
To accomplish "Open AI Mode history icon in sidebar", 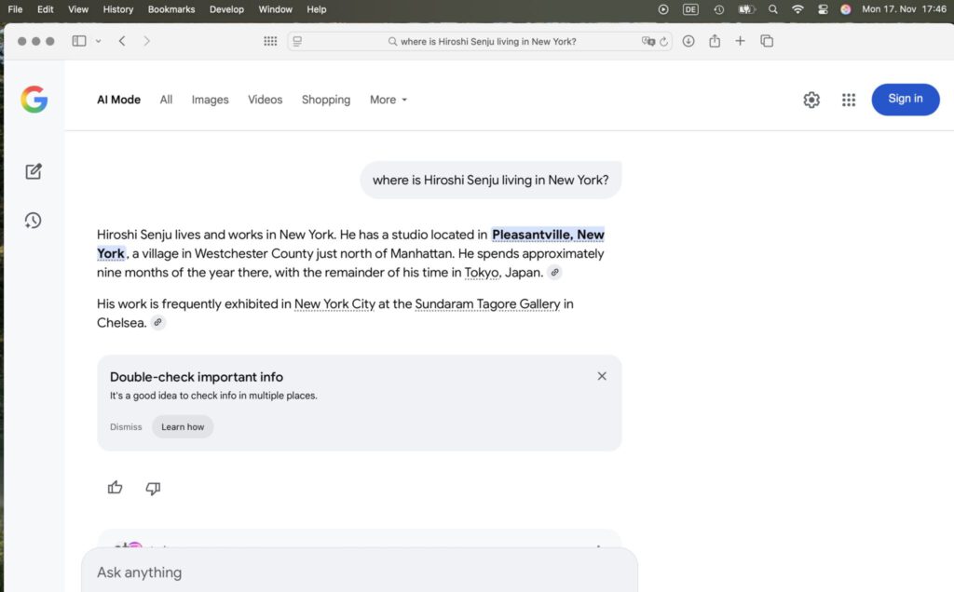I will pyautogui.click(x=34, y=221).
